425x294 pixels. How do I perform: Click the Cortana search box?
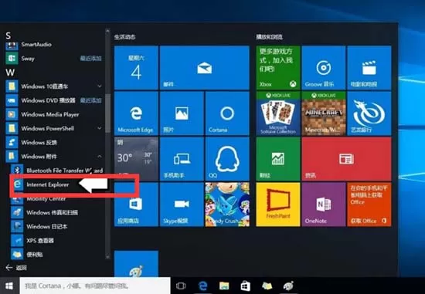[95, 286]
